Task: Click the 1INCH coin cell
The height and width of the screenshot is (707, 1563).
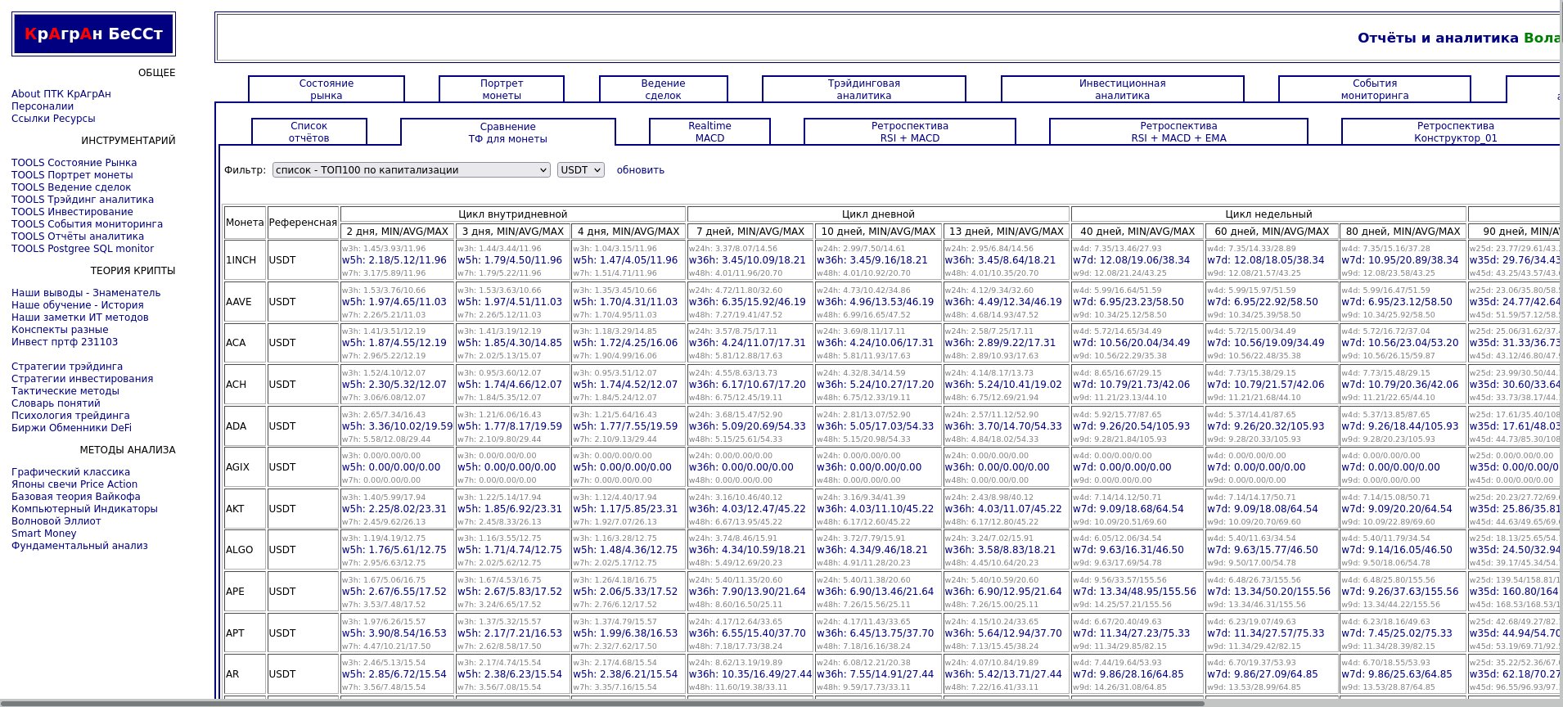Action: 241,260
